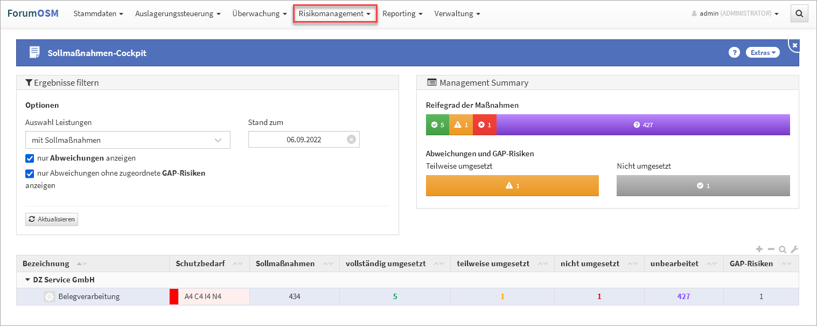Open the Reporting menu
The image size is (817, 326).
click(402, 14)
